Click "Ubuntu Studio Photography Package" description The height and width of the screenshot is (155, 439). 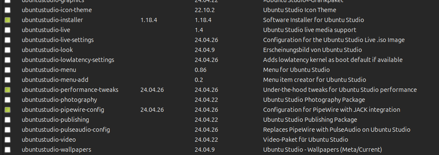(314, 100)
